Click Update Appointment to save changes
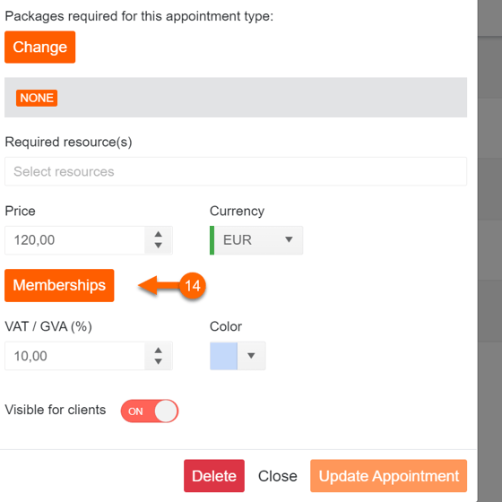 click(389, 476)
